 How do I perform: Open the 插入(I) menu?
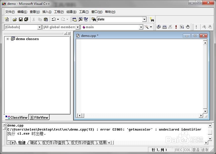(x=47, y=12)
